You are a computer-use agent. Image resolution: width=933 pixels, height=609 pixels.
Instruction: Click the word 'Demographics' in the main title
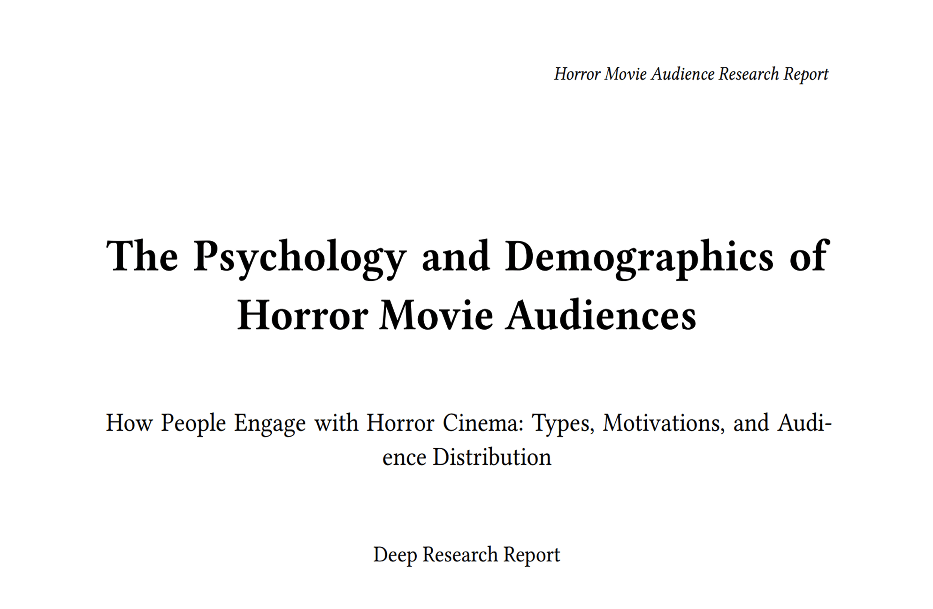639,257
